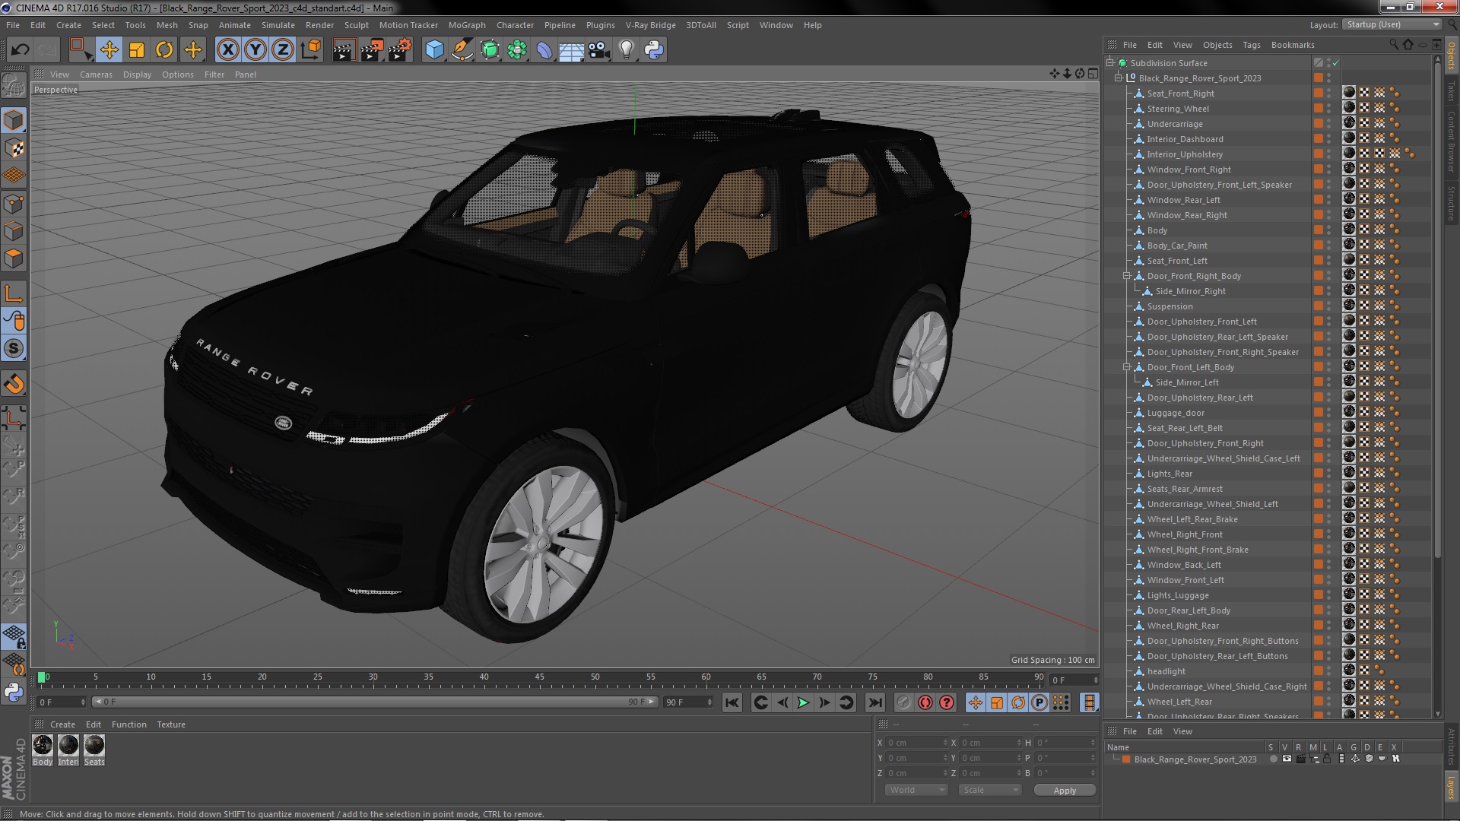Add a Camera object icon
The width and height of the screenshot is (1460, 821).
pos(599,50)
